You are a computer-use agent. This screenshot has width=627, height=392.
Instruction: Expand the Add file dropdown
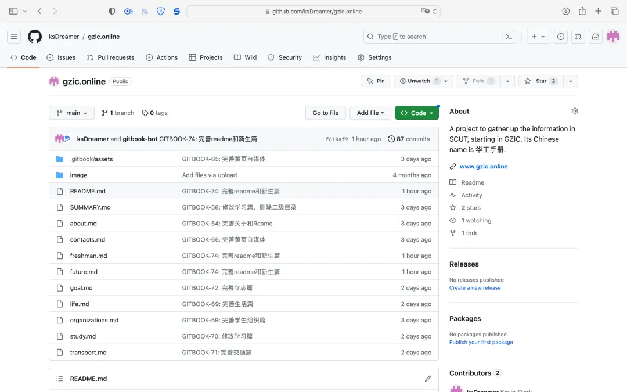pos(370,113)
